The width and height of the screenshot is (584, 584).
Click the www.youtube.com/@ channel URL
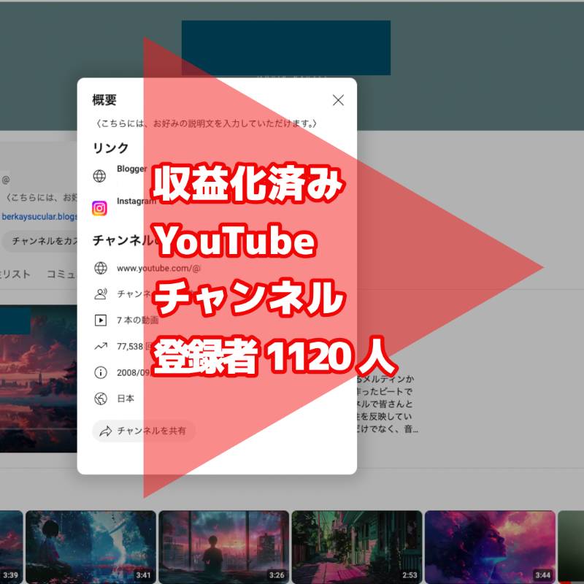coord(158,268)
